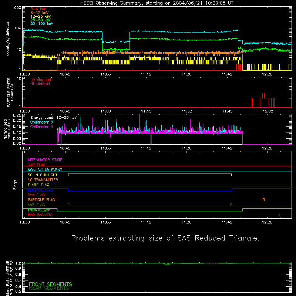Click the 3-6 keV red spikes near 11:50
The image size is (296, 296).
pos(239,67)
